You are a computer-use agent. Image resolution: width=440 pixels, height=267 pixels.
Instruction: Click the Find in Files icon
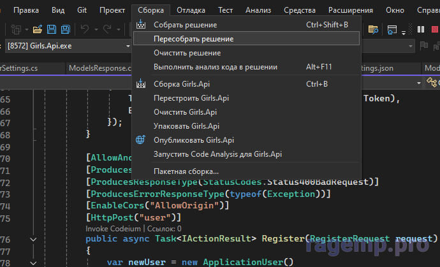[374, 29]
